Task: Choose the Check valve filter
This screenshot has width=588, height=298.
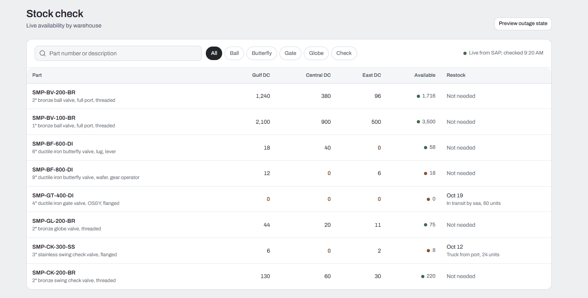Action: [x=344, y=53]
